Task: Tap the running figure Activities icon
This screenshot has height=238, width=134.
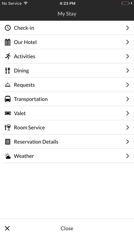Action: click(x=8, y=56)
